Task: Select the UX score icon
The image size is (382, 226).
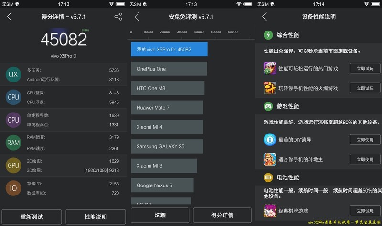Action: point(13,74)
